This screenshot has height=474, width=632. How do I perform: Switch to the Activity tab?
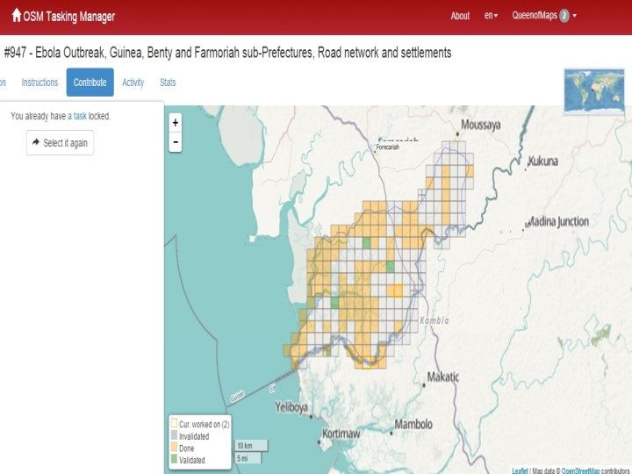(x=133, y=83)
